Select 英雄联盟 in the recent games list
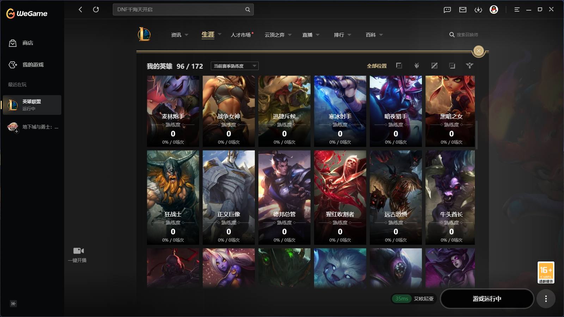The image size is (564, 317). pos(32,105)
